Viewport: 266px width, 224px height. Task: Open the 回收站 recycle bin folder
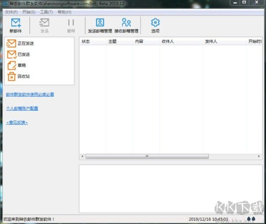click(x=18, y=76)
